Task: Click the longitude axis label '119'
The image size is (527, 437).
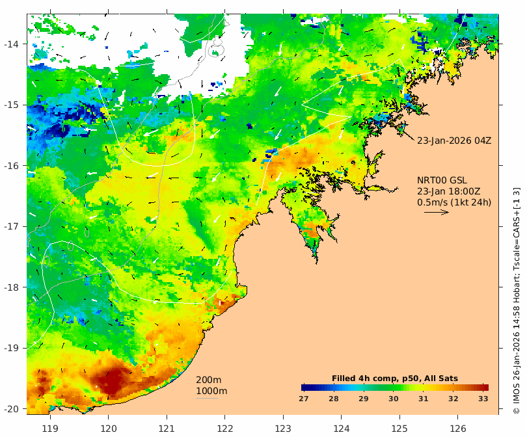Action: pyautogui.click(x=50, y=429)
